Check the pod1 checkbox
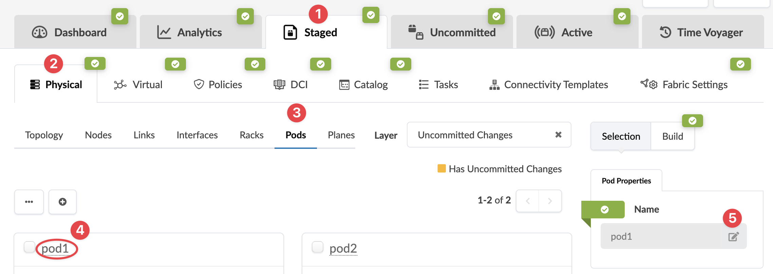Screen dimensions: 773x274 (30, 247)
